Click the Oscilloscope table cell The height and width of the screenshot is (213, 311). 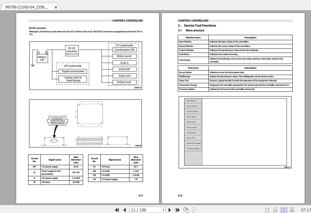coord(193,77)
